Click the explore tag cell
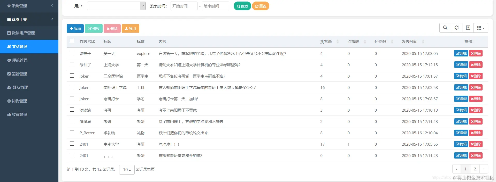 tap(143, 53)
